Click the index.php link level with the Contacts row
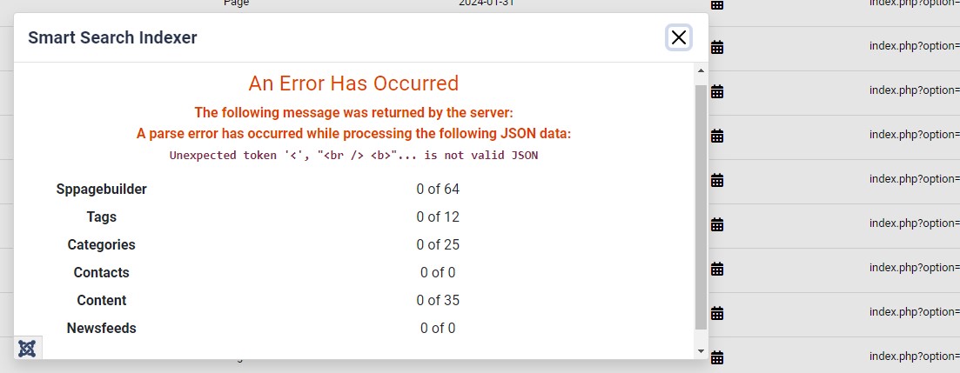960x373 pixels. [x=914, y=268]
